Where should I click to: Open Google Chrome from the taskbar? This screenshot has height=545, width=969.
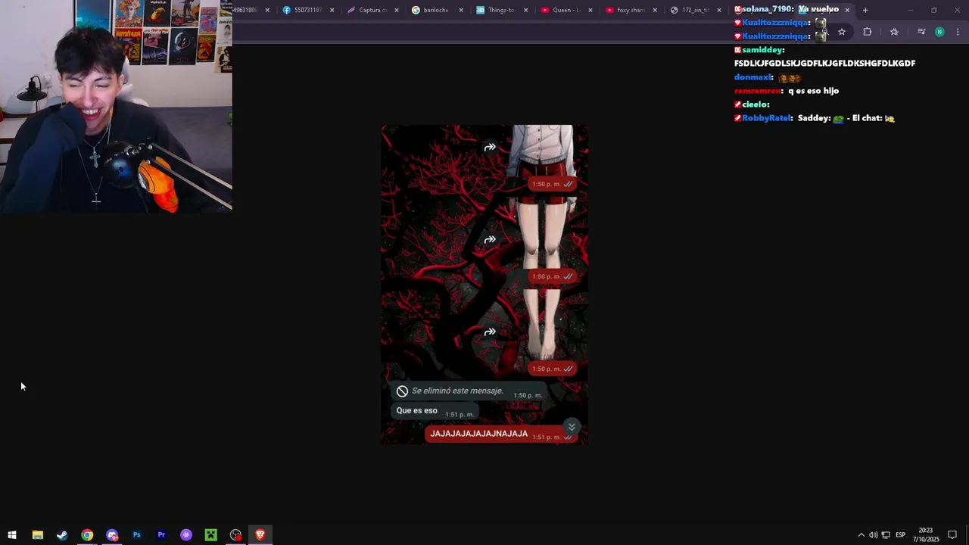tap(87, 535)
